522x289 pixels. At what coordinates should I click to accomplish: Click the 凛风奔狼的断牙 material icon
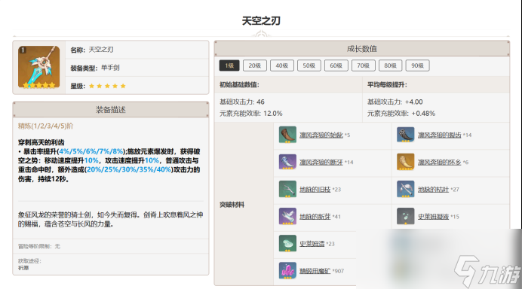(287, 162)
